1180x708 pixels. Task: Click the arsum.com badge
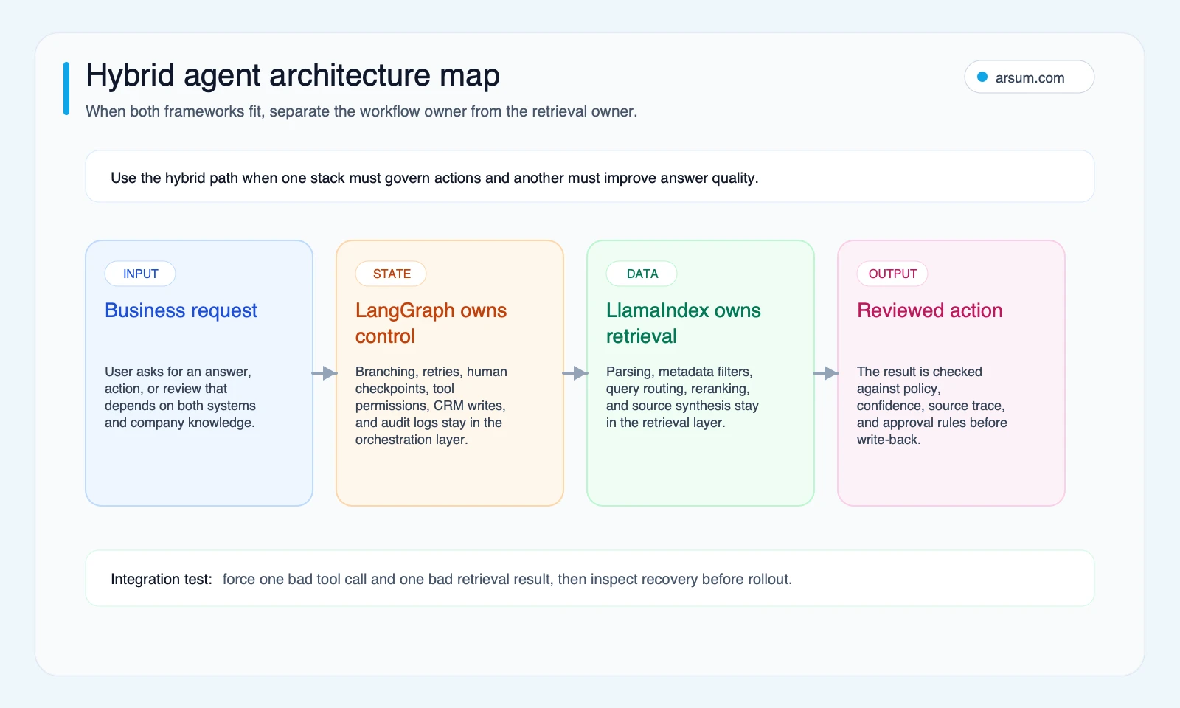(1029, 77)
